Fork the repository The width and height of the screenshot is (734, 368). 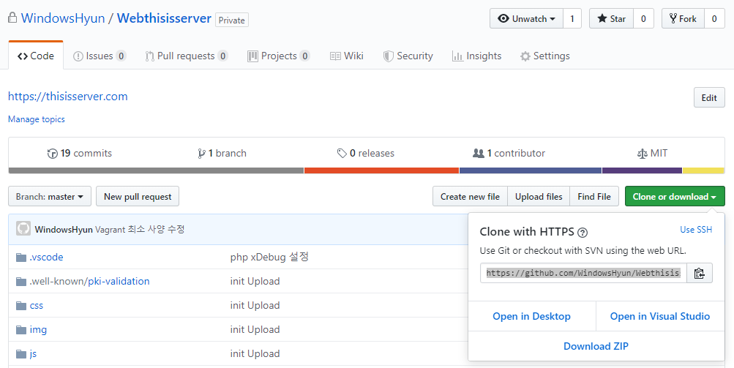[683, 19]
